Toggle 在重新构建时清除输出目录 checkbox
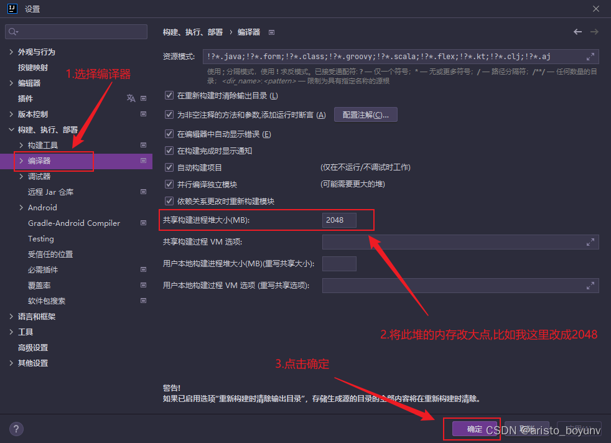The width and height of the screenshot is (611, 443). click(x=169, y=95)
